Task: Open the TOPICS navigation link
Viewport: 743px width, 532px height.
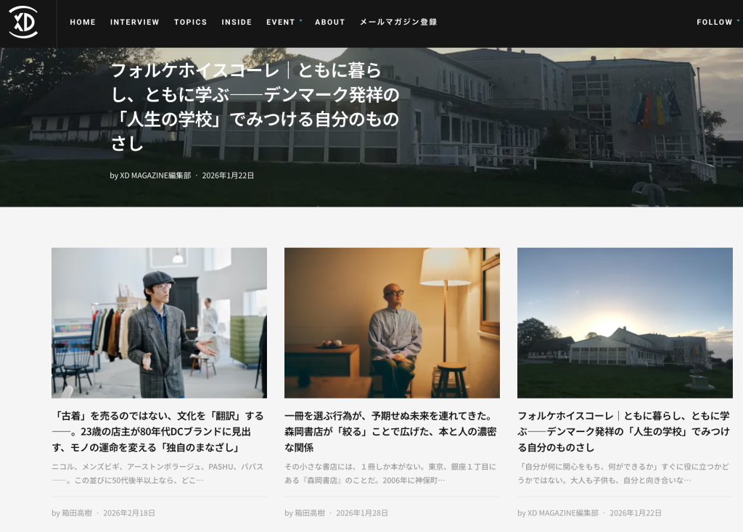Action: [190, 22]
